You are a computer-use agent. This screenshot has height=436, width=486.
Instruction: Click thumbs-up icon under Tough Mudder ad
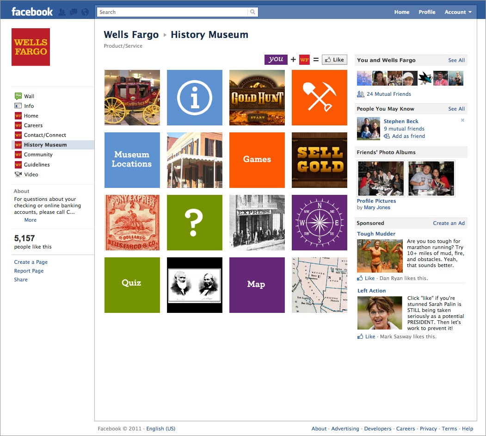point(360,278)
